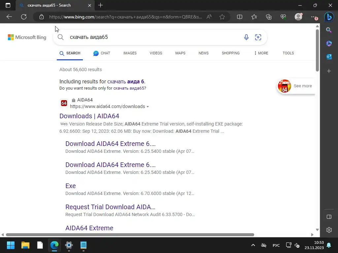Open the notifications bell

tap(329, 245)
